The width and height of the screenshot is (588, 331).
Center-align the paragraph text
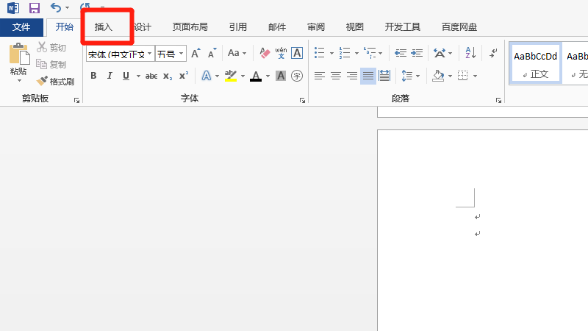(335, 76)
